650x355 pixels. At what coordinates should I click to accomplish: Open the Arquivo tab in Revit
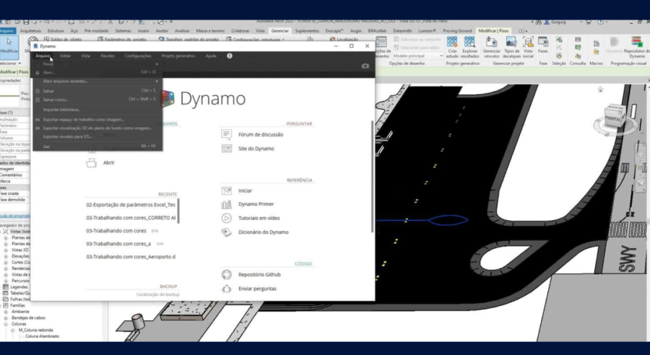pos(7,31)
